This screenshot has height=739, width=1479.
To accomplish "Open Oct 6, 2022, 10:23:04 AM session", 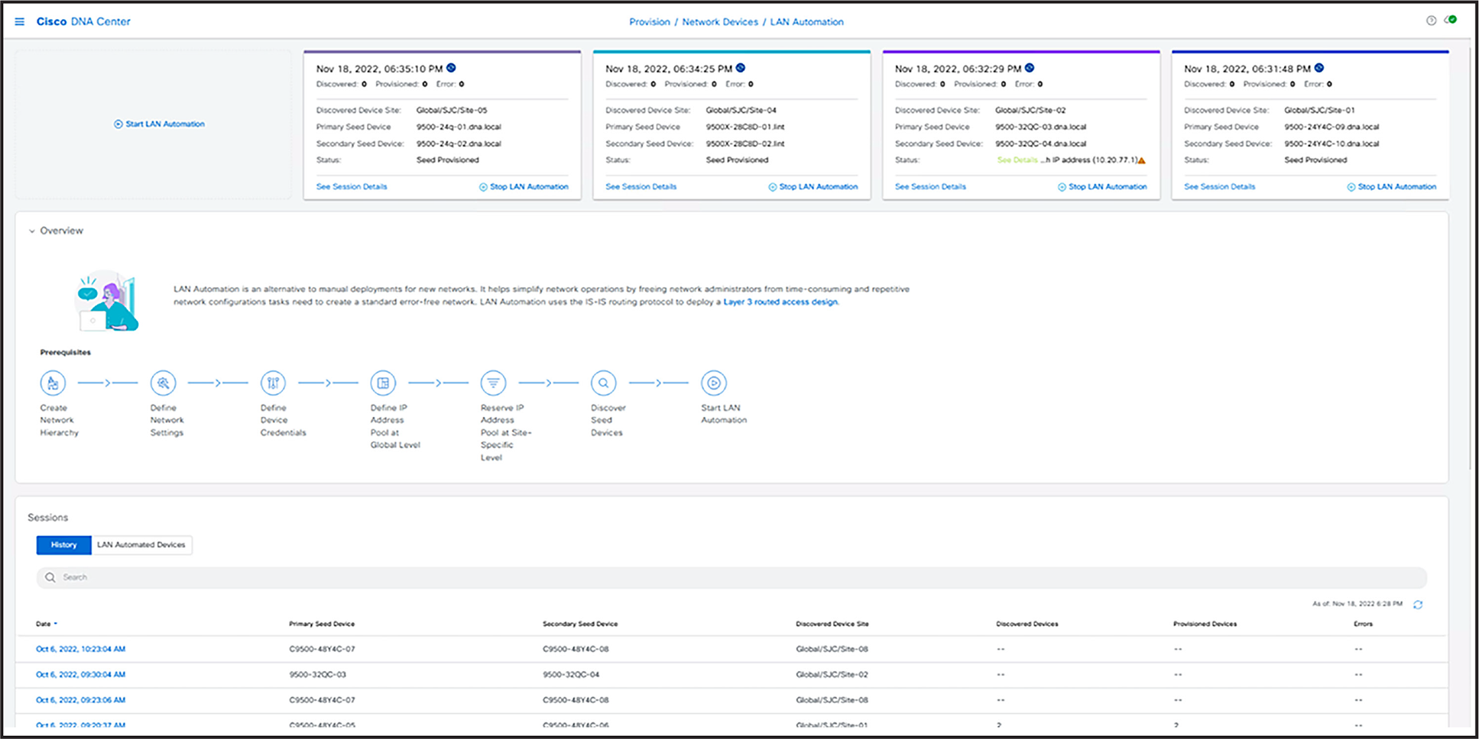I will (x=80, y=649).
